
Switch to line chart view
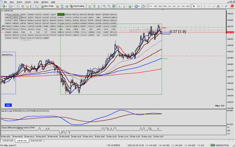(x=99, y=6)
